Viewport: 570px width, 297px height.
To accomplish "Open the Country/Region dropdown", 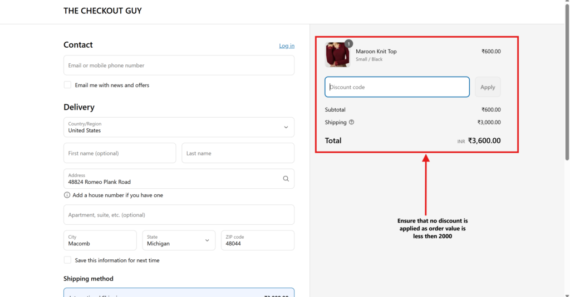I will click(179, 127).
